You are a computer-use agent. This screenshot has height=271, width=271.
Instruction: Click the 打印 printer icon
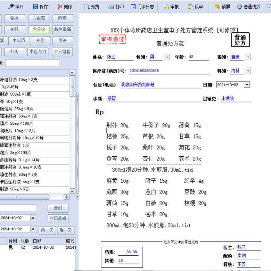click(111, 7)
